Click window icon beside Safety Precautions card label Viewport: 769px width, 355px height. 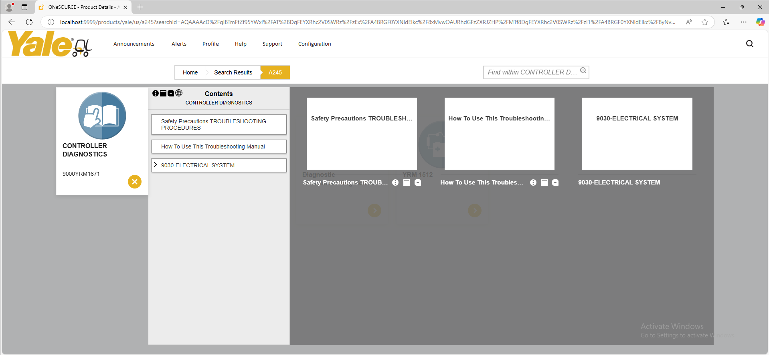(407, 183)
